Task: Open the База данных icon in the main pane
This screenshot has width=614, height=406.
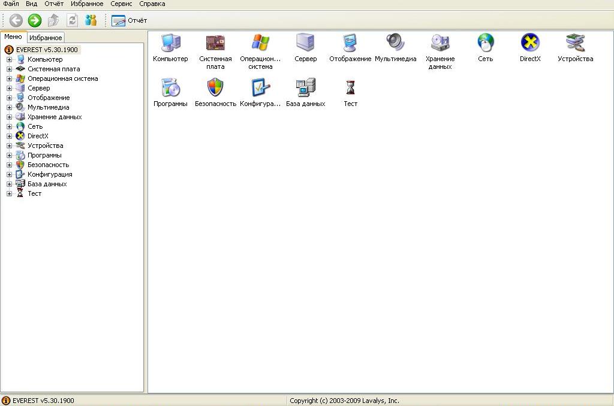Action: tap(305, 87)
